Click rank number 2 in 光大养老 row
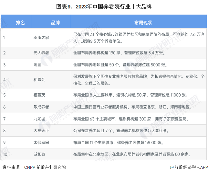Screen dimensions: 208x174 (5, 53)
